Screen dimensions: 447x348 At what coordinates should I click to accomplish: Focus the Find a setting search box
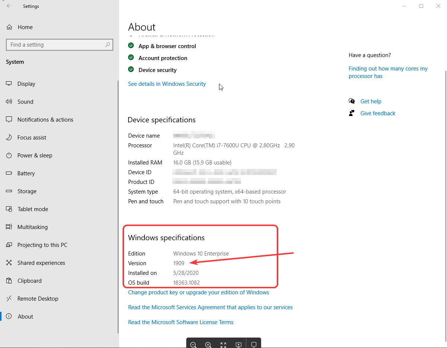point(60,45)
